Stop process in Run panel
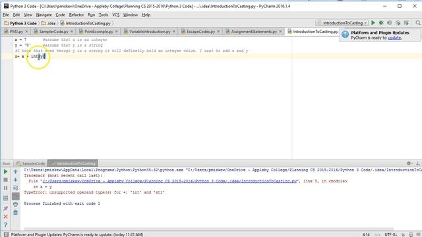This screenshot has width=422, height=237. pyautogui.click(x=5, y=180)
